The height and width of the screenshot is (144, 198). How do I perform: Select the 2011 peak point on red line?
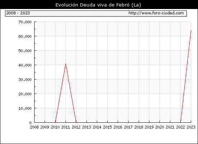pos(66,64)
